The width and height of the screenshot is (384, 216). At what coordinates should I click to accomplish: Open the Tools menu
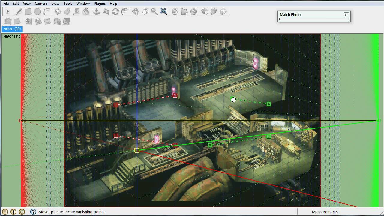pos(68,3)
